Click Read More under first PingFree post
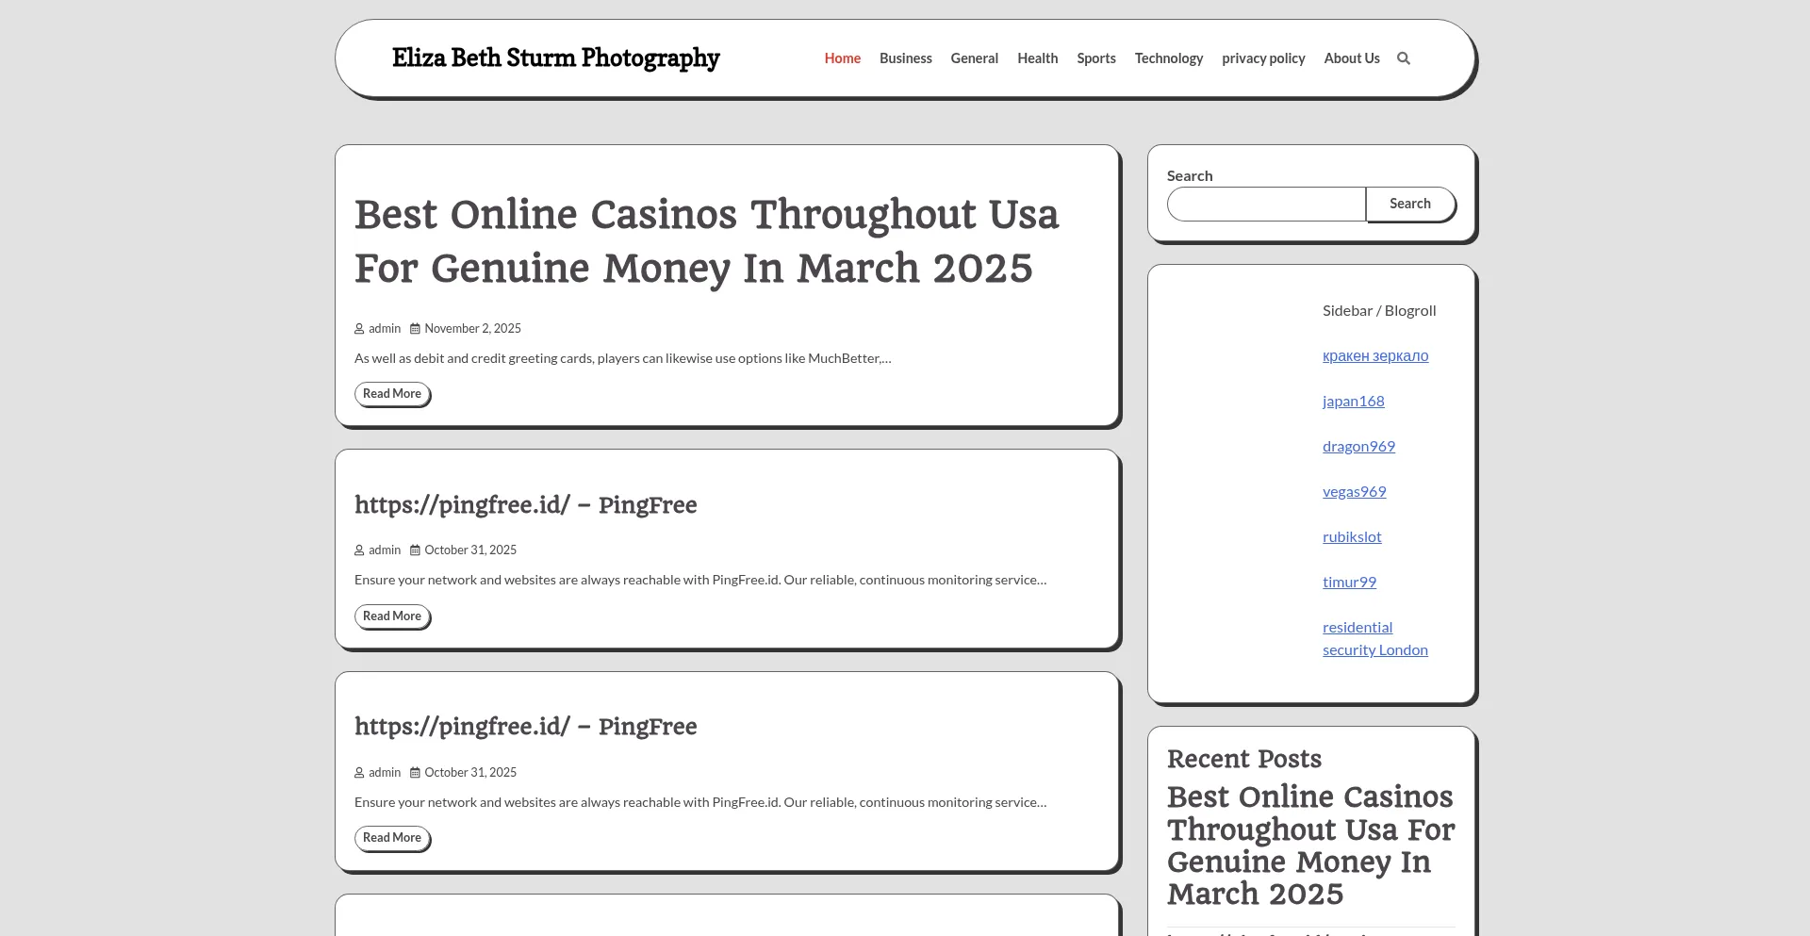Viewport: 1810px width, 936px height. 392,616
